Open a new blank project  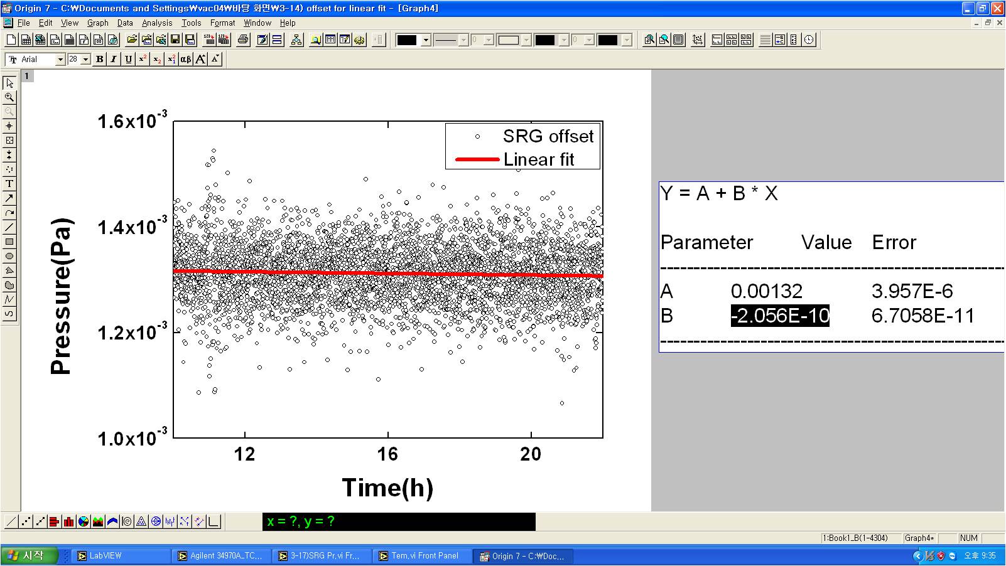click(11, 40)
